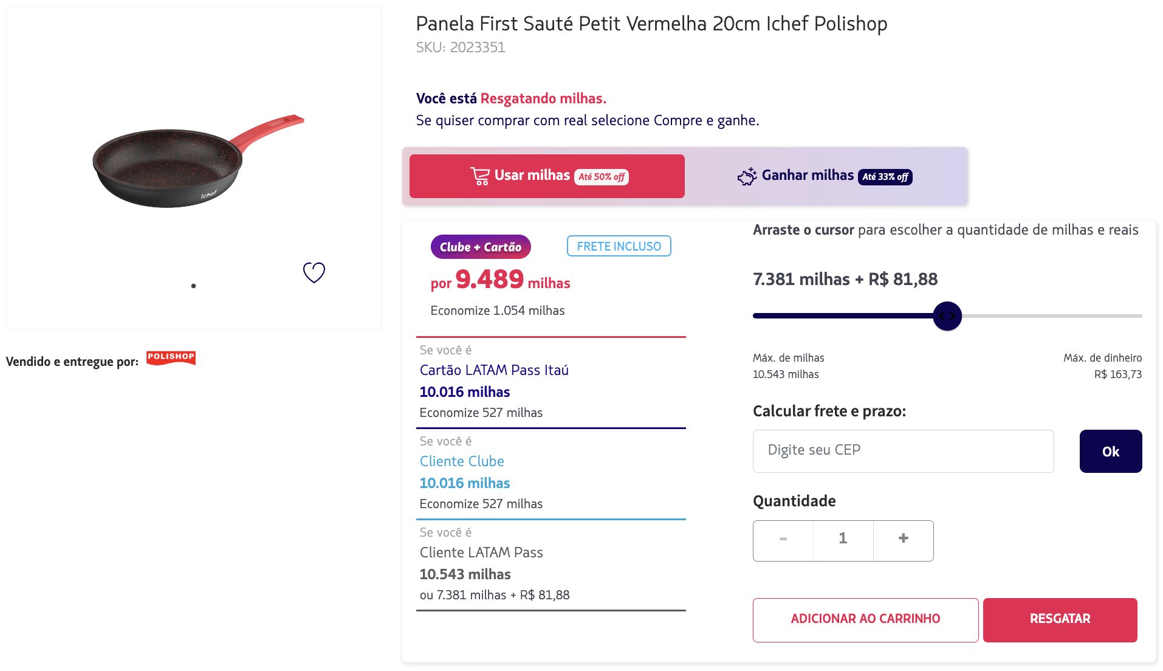
Task: Select the Usar milhas tab
Action: click(547, 176)
